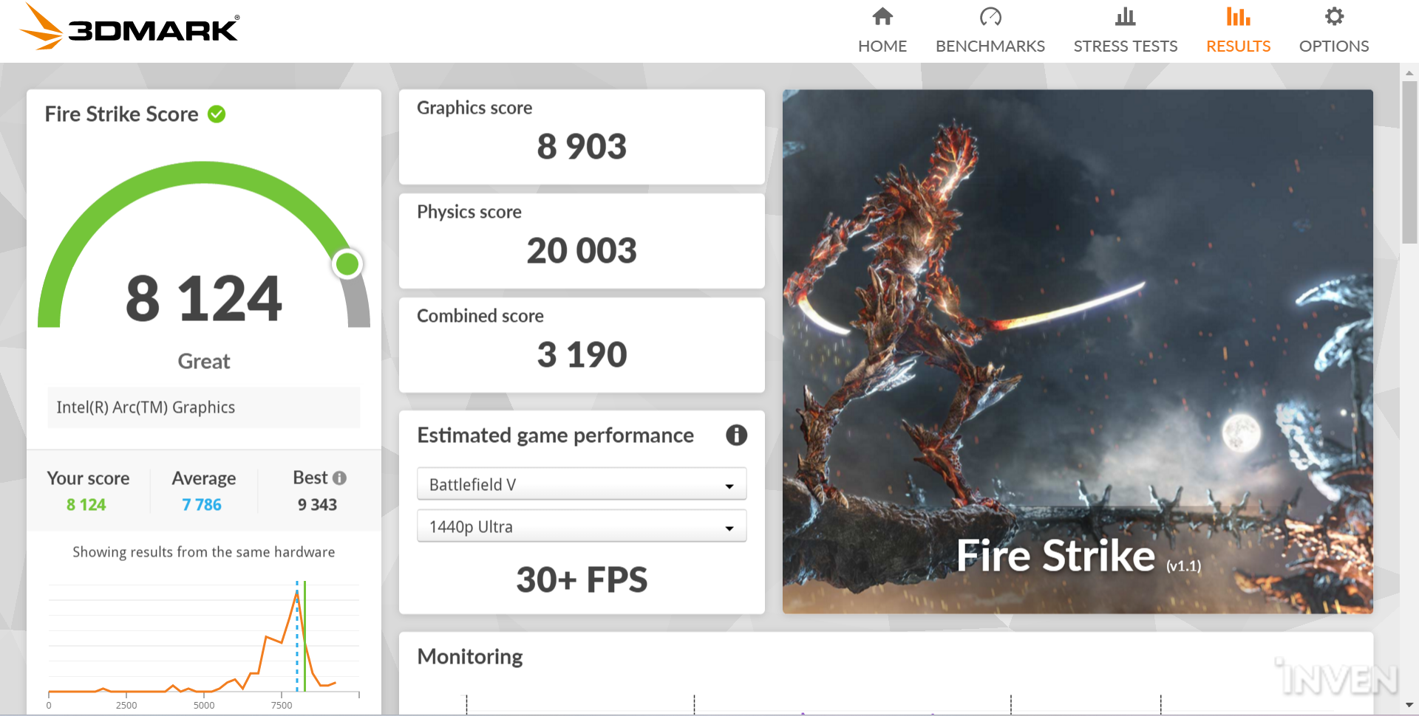
Task: Click the green validation checkmark icon
Action: coord(217,114)
